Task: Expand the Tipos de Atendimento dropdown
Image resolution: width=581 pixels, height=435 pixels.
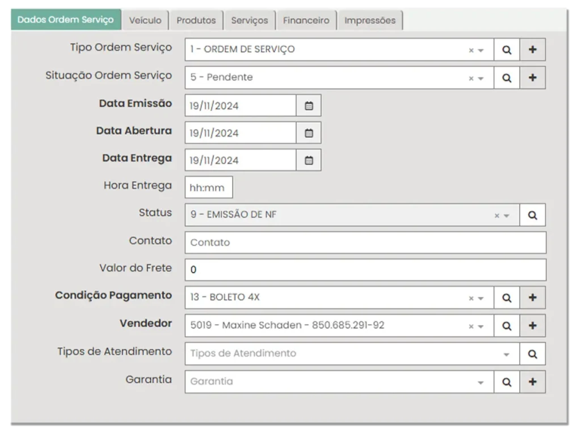Action: pos(506,355)
